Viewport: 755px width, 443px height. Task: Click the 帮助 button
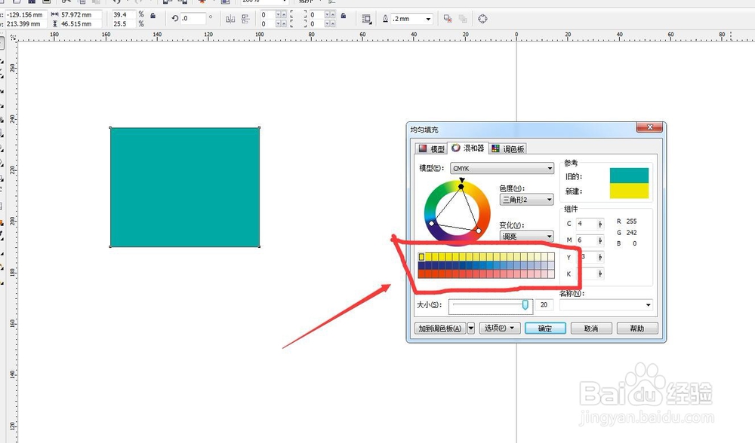pos(637,328)
